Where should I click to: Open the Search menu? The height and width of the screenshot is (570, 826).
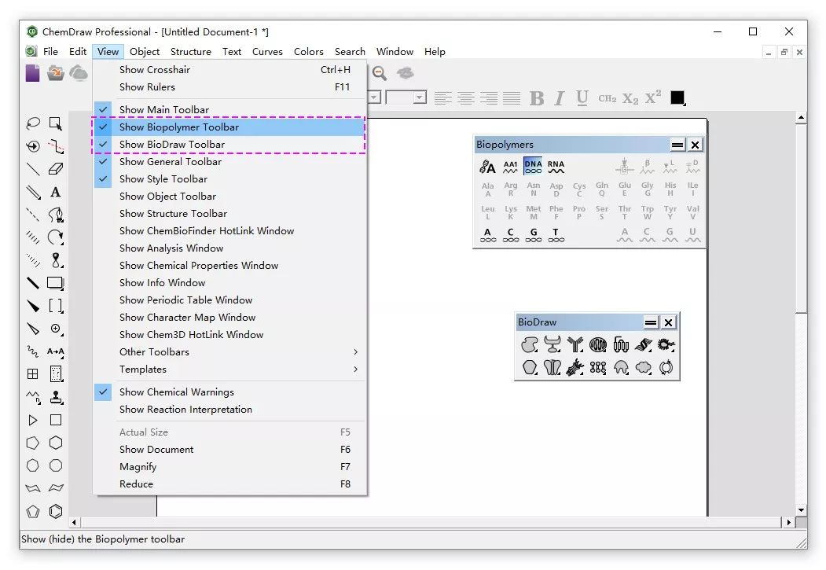[x=350, y=52]
